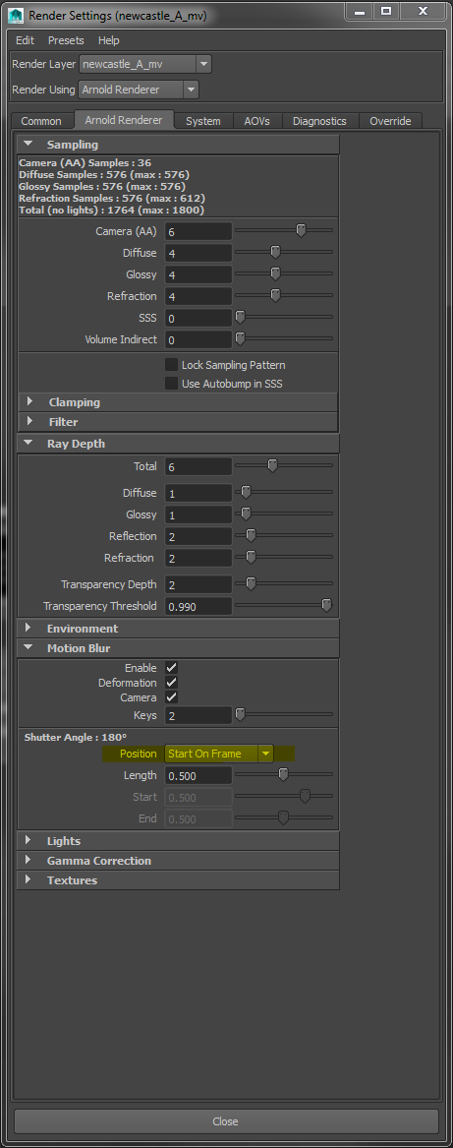The image size is (453, 1148).
Task: Open the Position dropdown (Start On Frame)
Action: [x=219, y=754]
